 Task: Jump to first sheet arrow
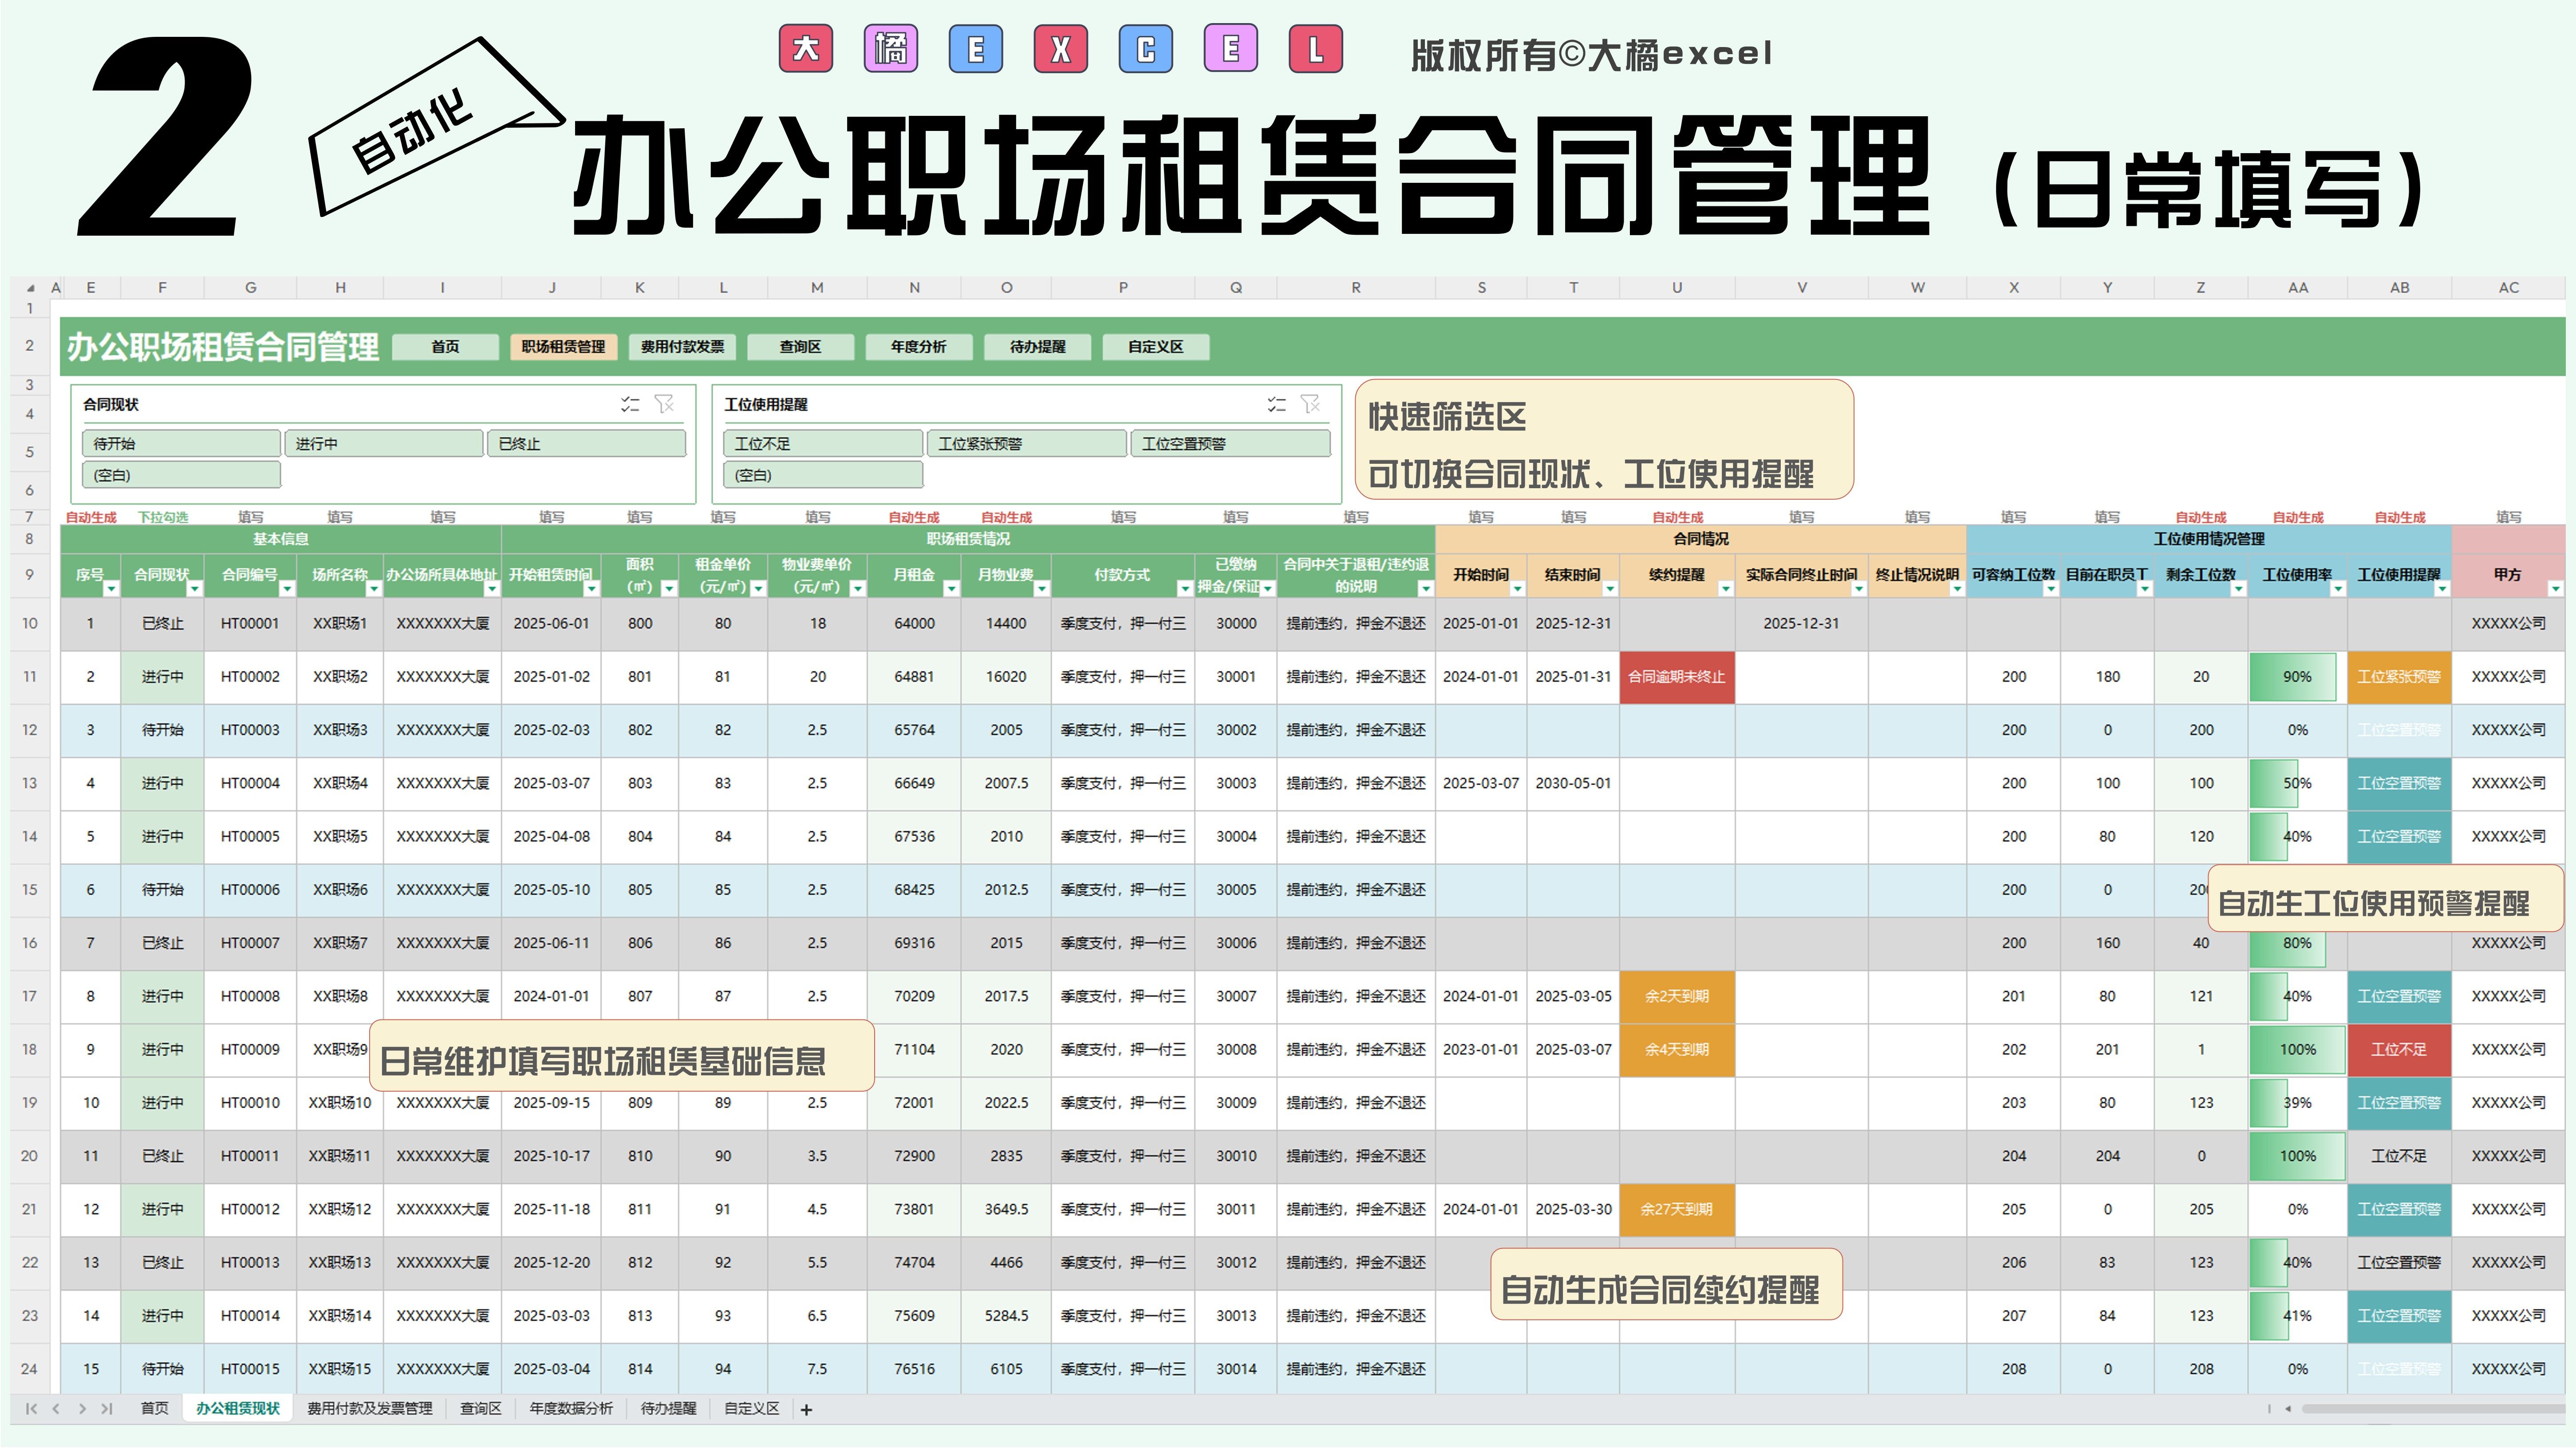(x=31, y=1409)
